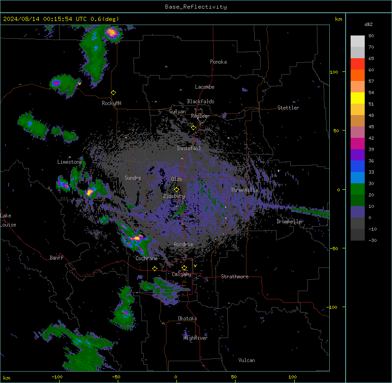Screen dimensions: 392x383
Task: Click the Cochrane city label
Action: tap(146, 258)
